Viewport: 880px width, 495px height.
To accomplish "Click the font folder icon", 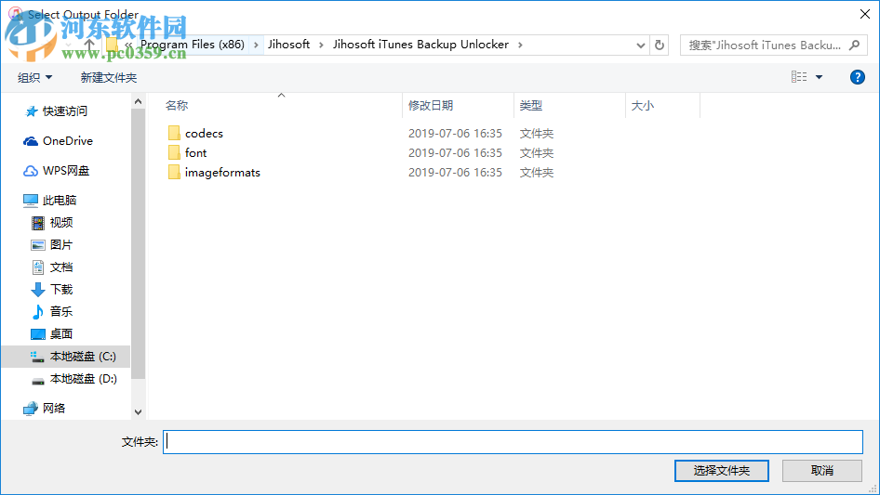I will 174,152.
